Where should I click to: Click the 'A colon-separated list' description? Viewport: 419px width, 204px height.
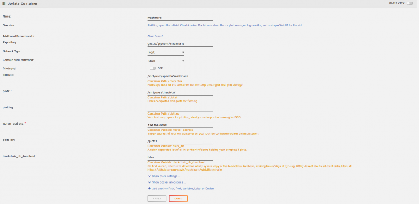tap(197, 150)
